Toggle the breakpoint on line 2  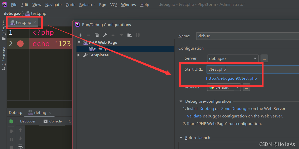click(x=20, y=44)
